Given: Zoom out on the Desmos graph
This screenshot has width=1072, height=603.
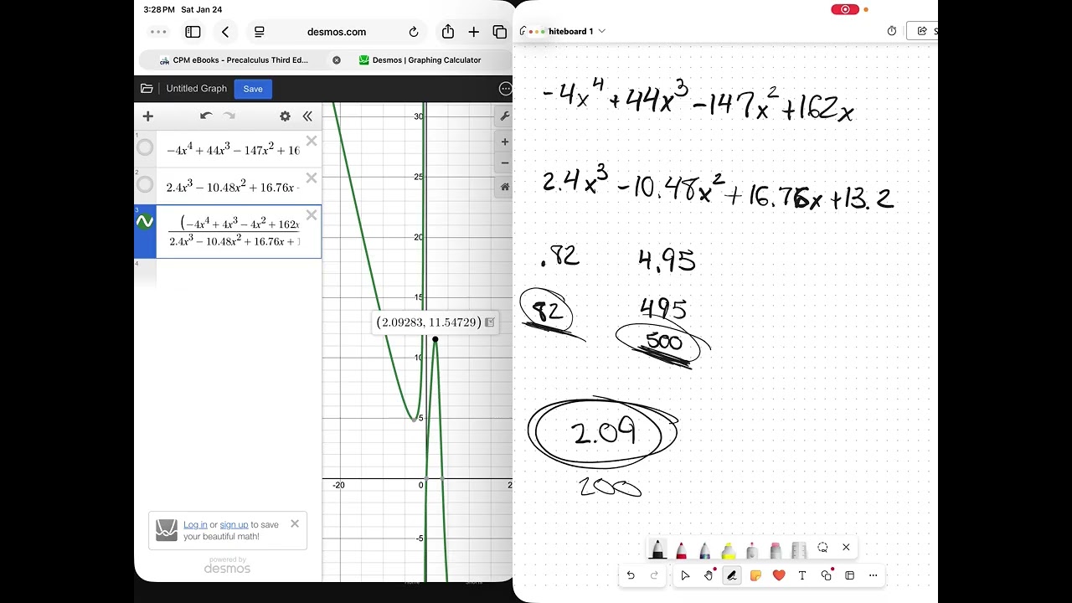Looking at the screenshot, I should (504, 162).
